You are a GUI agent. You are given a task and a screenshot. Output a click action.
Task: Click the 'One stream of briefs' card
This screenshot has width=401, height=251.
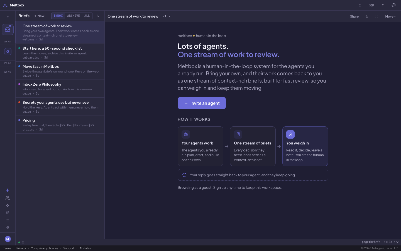[x=253, y=146]
